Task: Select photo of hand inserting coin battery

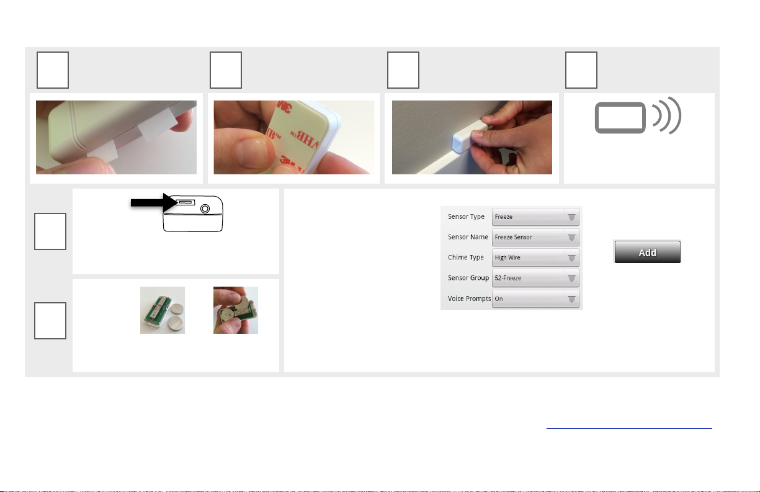Action: click(236, 310)
